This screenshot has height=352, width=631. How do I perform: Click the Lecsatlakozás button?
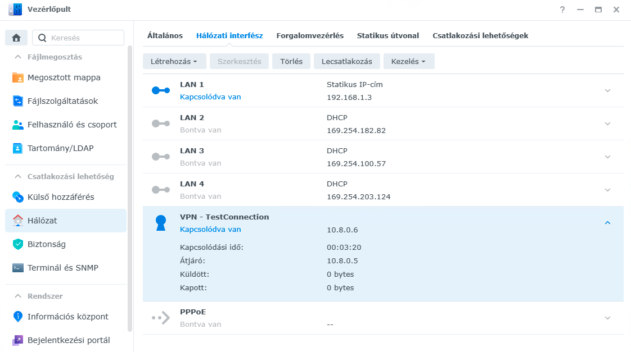[347, 61]
